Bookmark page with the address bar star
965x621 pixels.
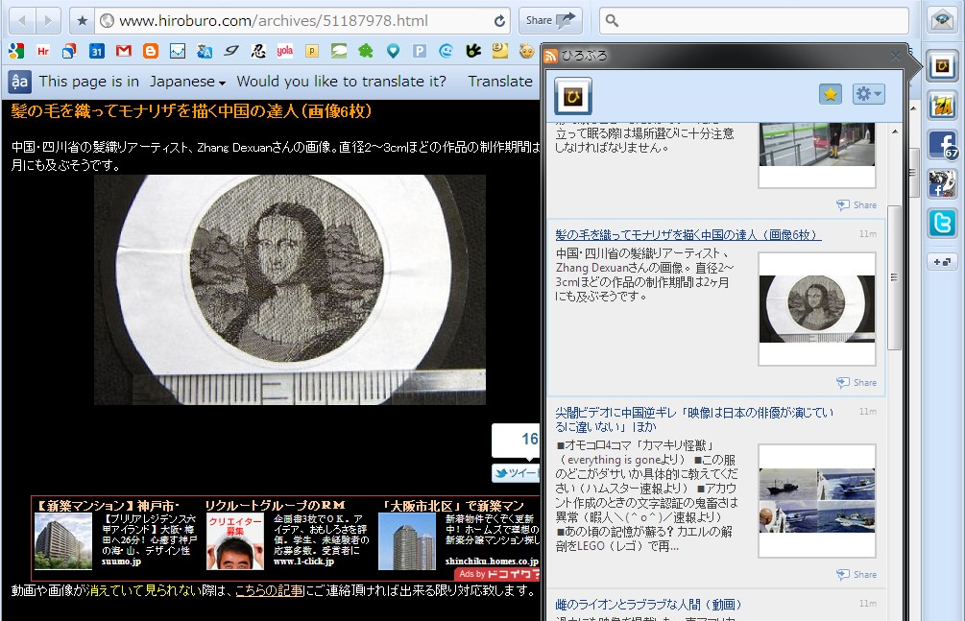[x=83, y=21]
